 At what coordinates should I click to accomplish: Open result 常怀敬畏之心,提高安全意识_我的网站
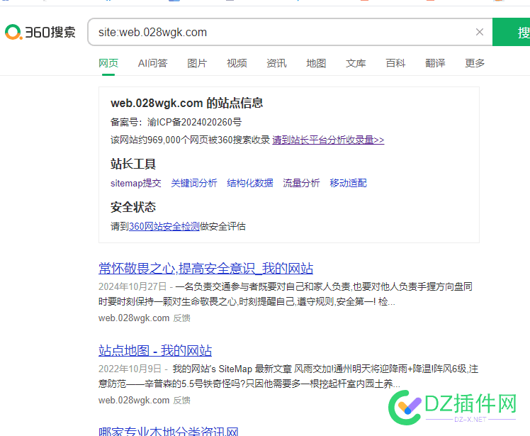pyautogui.click(x=206, y=269)
